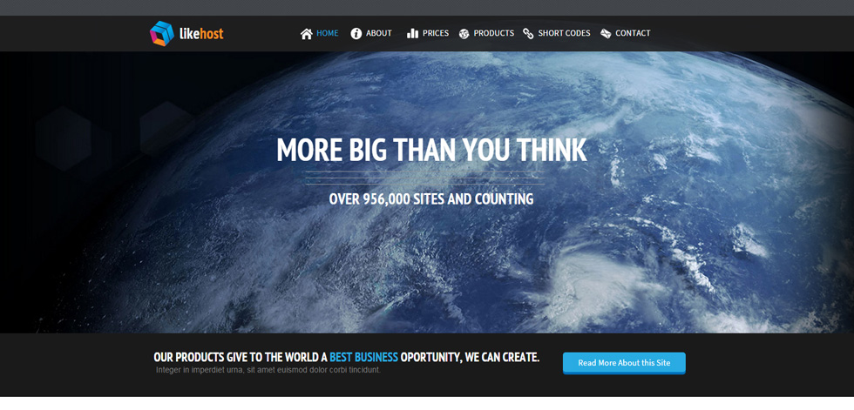Image resolution: width=854 pixels, height=410 pixels.
Task: Click the MORE BIG THAN YOU THINK headline
Action: [x=431, y=150]
